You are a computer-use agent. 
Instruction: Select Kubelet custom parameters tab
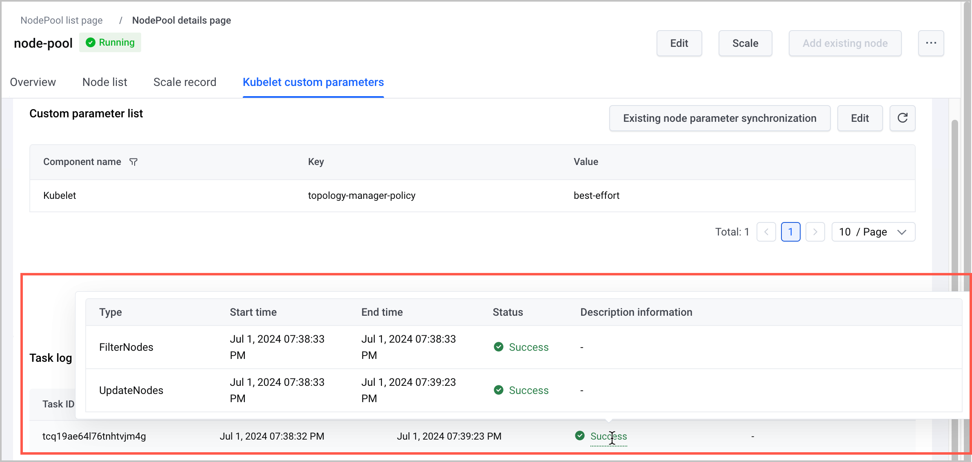(313, 82)
